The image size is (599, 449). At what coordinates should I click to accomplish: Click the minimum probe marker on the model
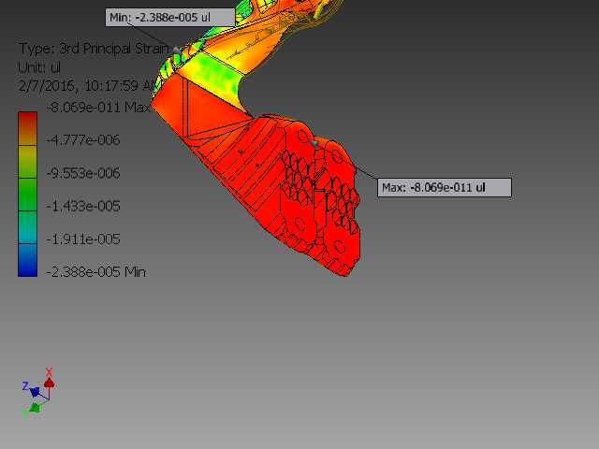click(x=176, y=50)
